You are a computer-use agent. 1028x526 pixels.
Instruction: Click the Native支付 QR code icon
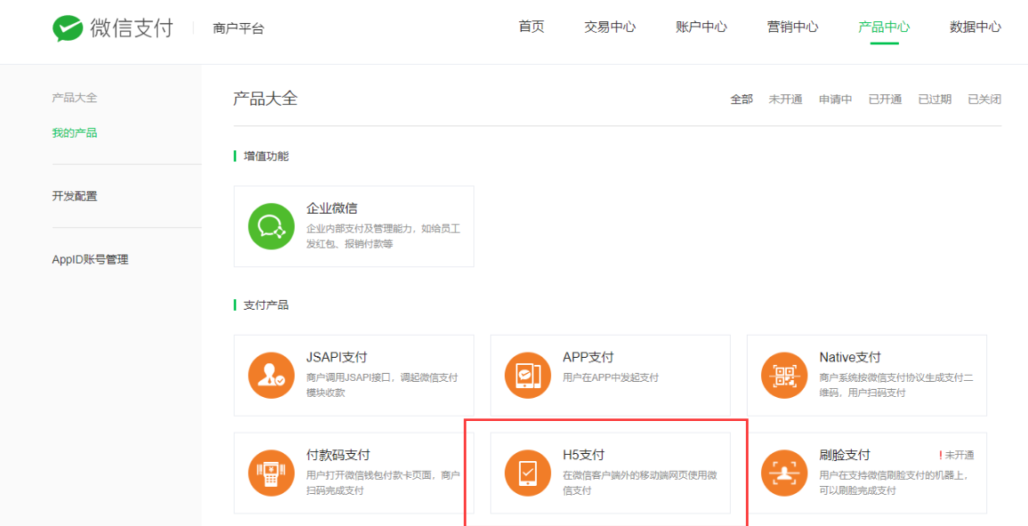click(x=784, y=376)
